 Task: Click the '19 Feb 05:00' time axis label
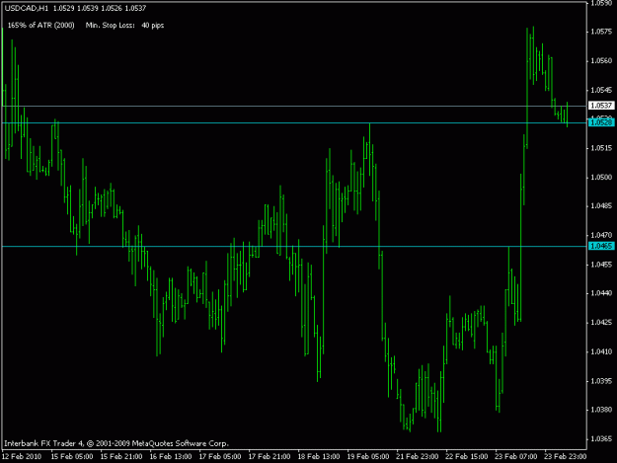click(368, 456)
